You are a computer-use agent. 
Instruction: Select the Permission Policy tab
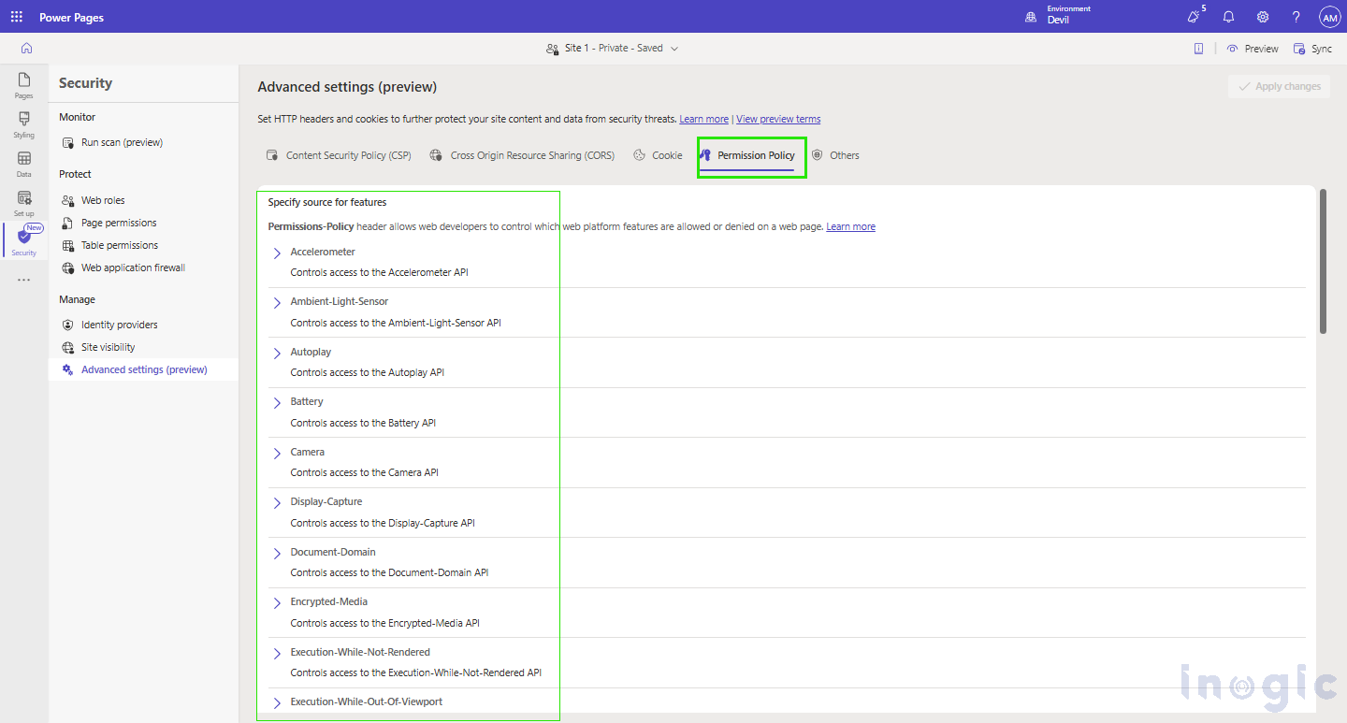(748, 155)
